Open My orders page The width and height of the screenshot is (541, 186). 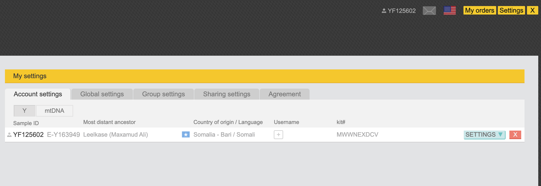point(479,10)
